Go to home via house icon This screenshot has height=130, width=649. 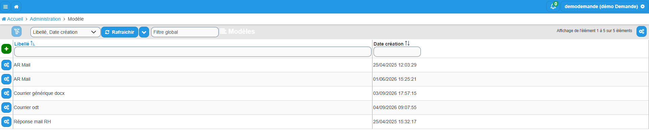click(16, 6)
